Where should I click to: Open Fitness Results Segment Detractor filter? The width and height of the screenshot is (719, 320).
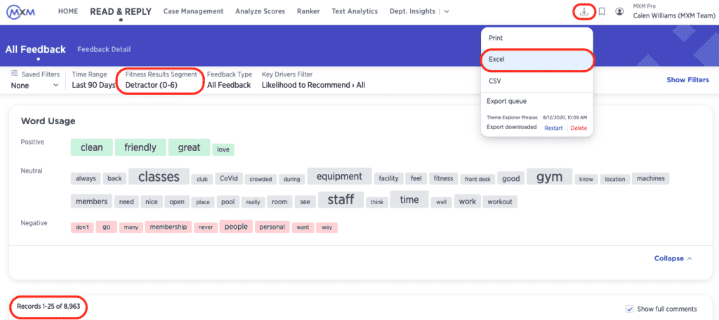point(161,81)
